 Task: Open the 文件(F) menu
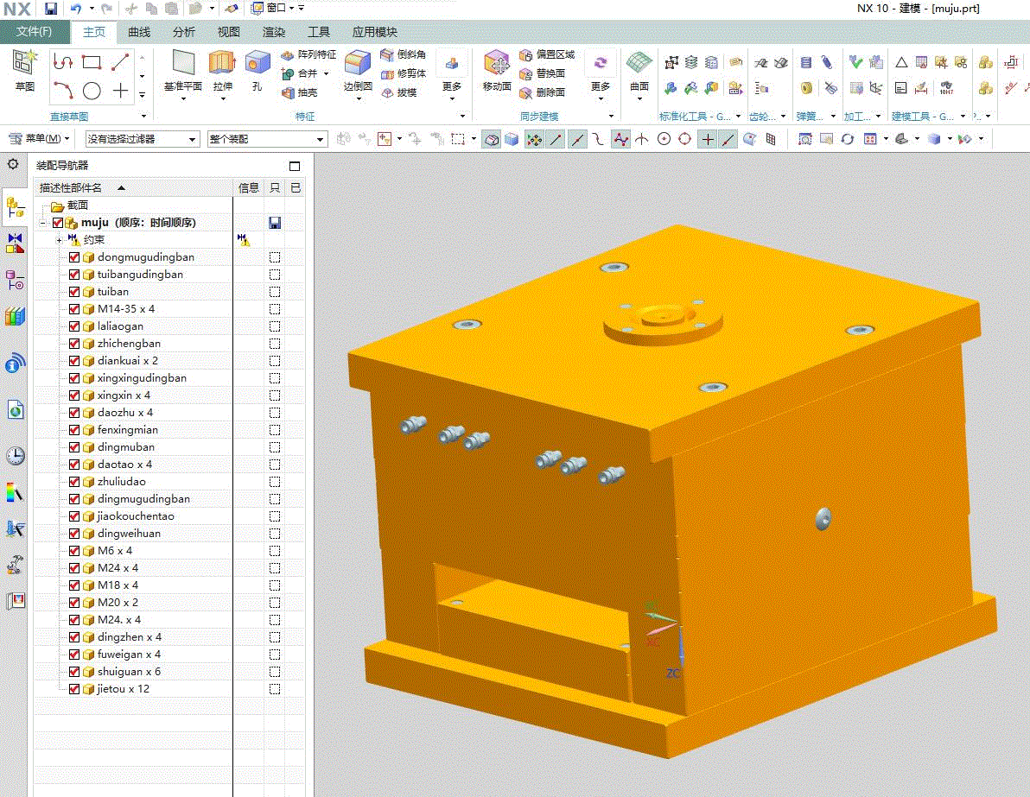[x=35, y=31]
